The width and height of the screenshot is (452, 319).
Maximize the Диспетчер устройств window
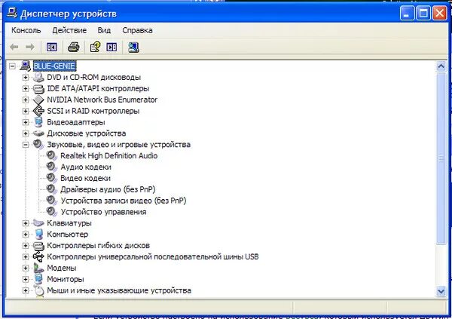click(x=423, y=14)
